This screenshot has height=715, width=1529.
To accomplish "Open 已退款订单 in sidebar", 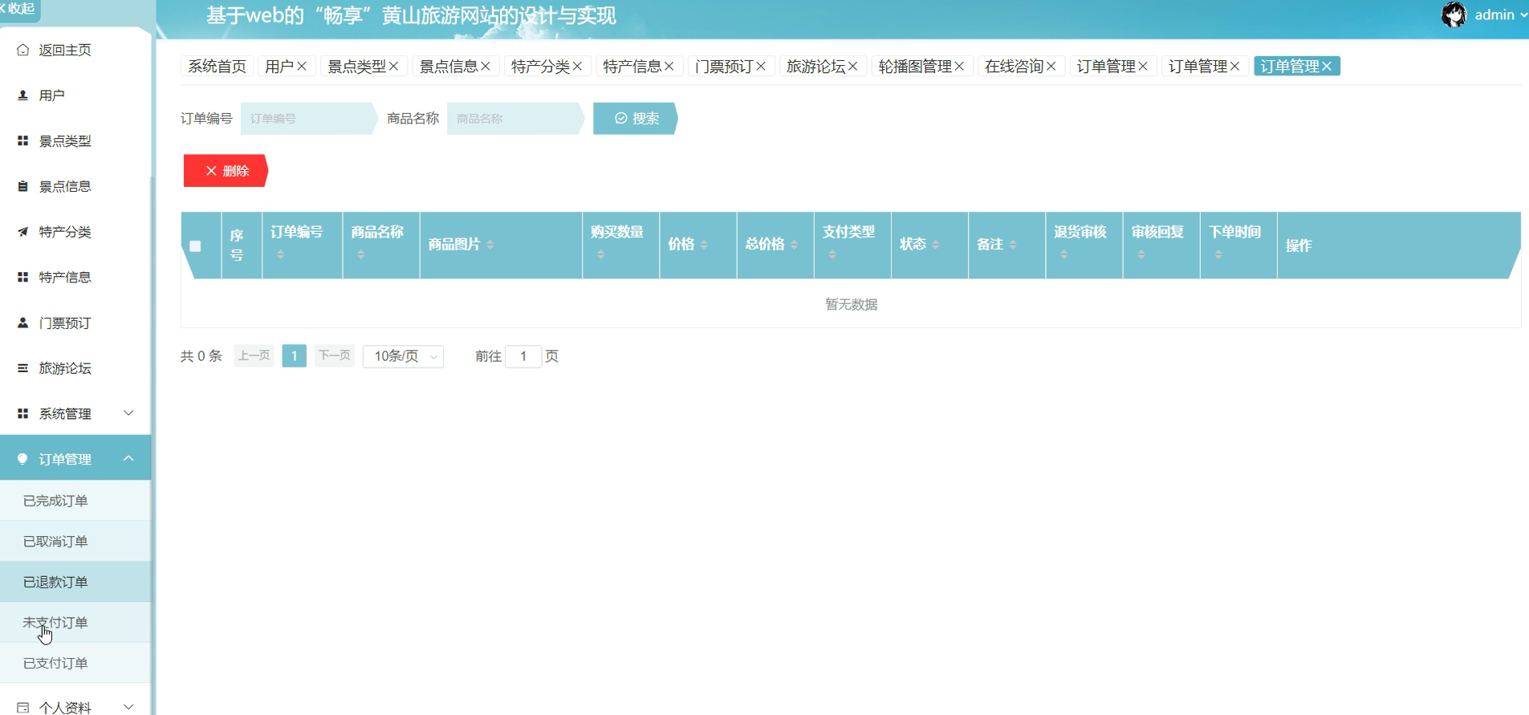I will (x=75, y=582).
